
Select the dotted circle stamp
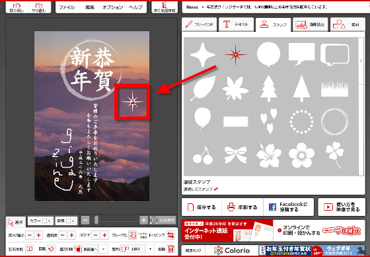tap(301, 122)
